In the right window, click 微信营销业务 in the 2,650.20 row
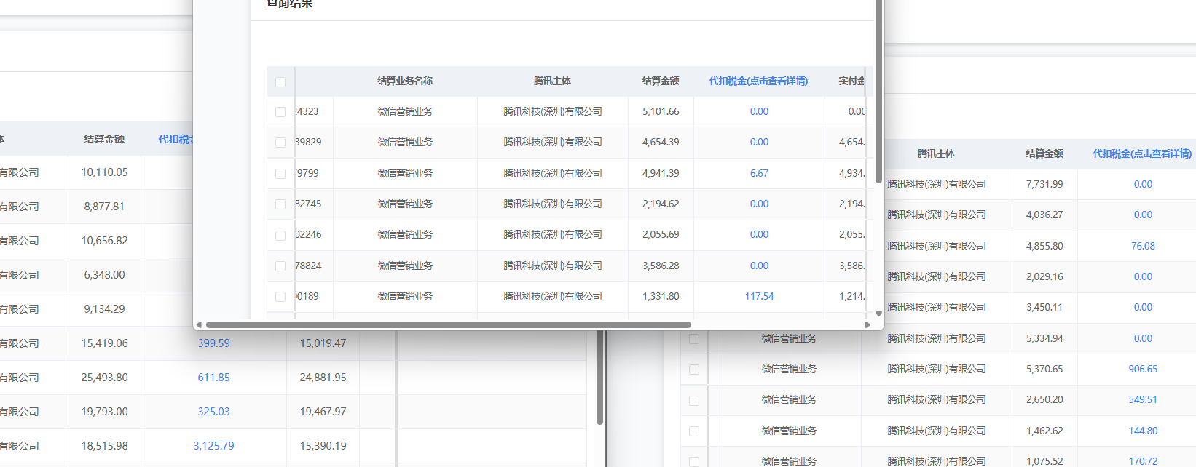The height and width of the screenshot is (467, 1196). (789, 399)
